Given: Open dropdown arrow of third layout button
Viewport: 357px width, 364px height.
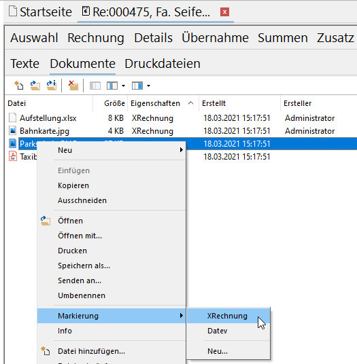Looking at the screenshot, I should point(148,86).
